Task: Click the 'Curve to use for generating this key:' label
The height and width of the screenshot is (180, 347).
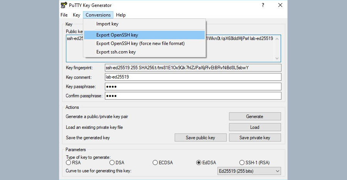Action: tap(98, 171)
